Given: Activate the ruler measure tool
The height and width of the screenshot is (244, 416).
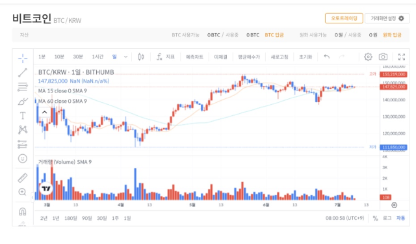Looking at the screenshot, I should click(23, 178).
